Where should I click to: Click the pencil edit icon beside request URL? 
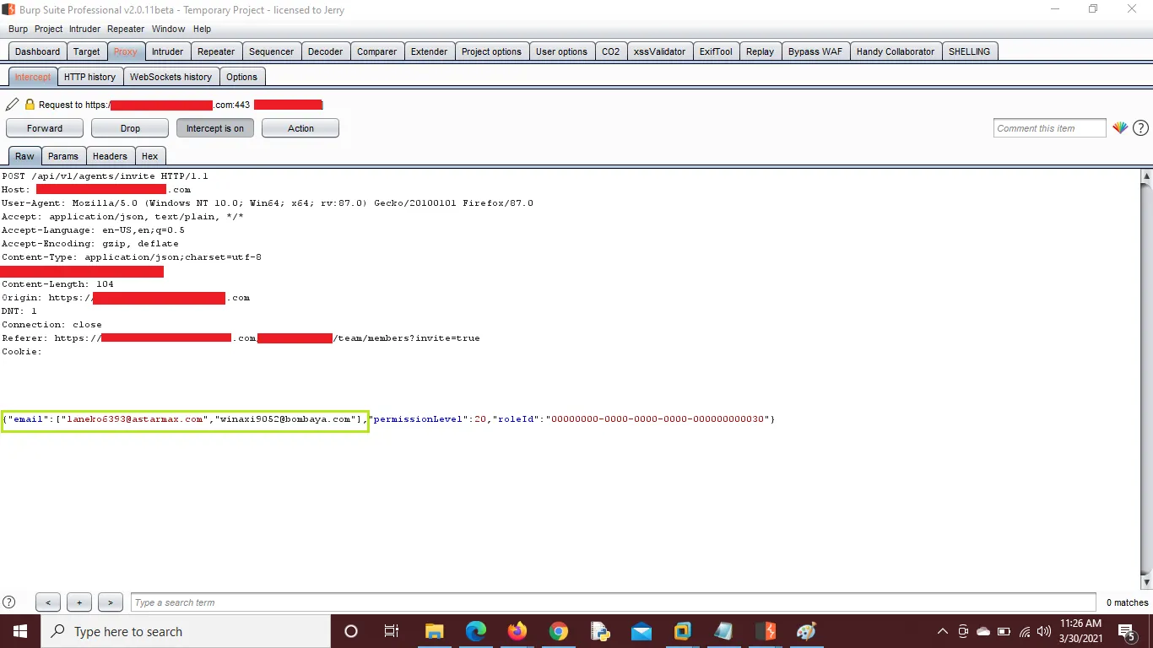[x=12, y=105]
